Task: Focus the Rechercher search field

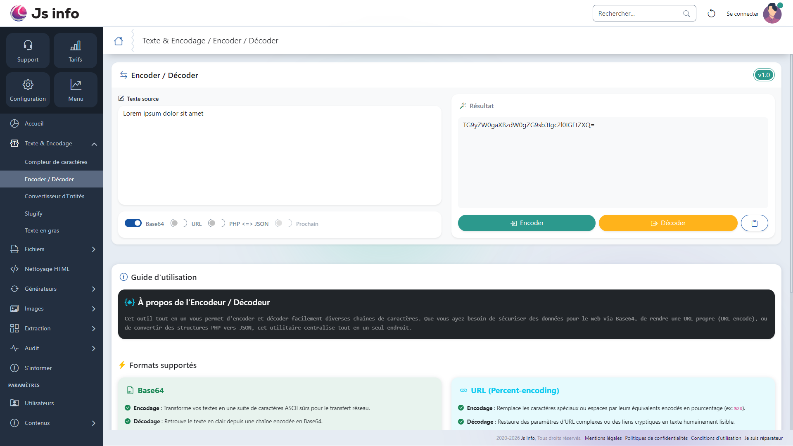Action: (x=635, y=13)
